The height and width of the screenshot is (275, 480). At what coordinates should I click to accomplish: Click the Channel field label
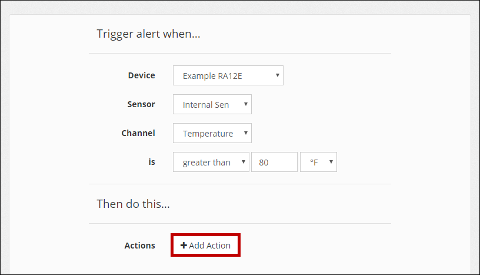coord(138,133)
